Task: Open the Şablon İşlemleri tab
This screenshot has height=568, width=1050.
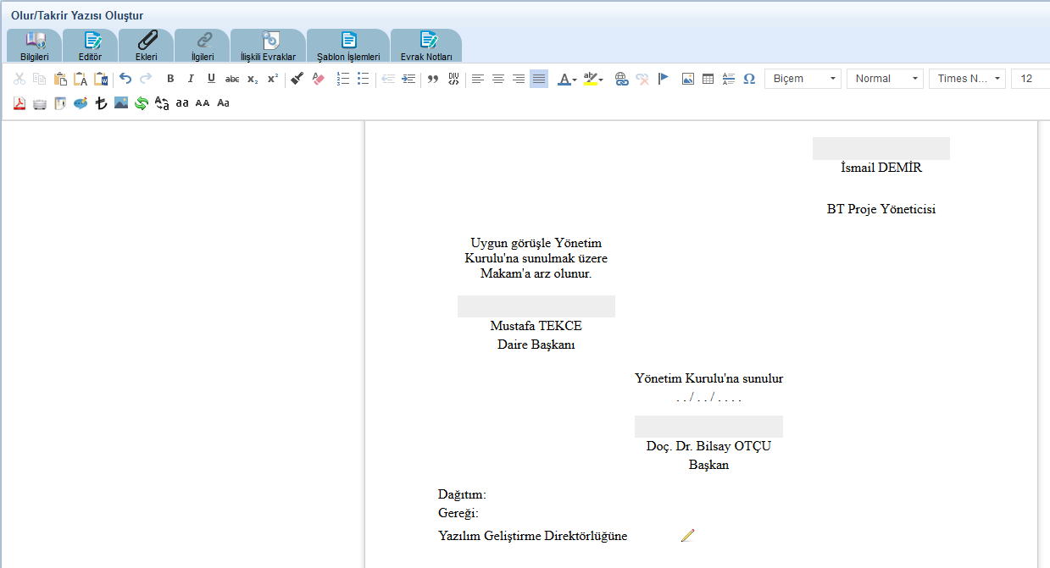Action: [348, 46]
